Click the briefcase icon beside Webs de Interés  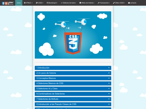pyautogui.click(x=80, y=3)
